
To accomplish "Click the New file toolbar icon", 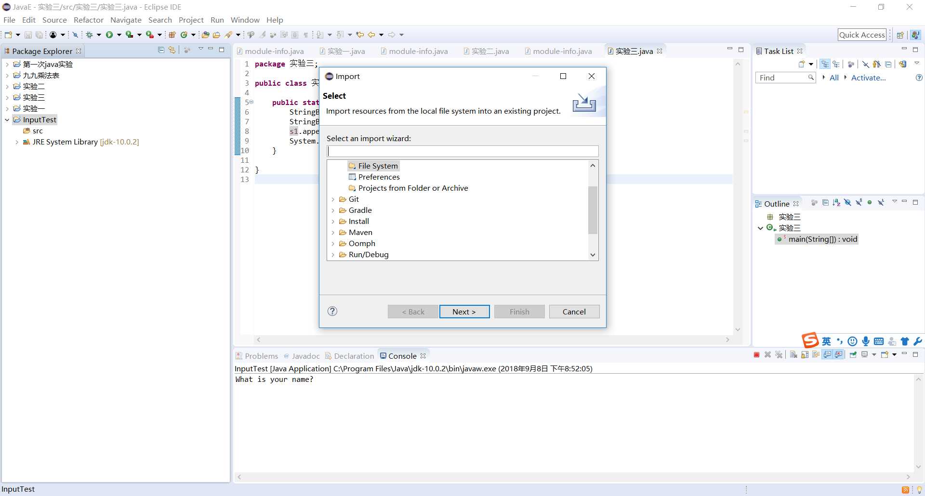I will pyautogui.click(x=8, y=35).
